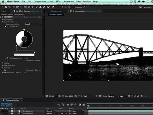Expand the Pixel Selection group
Image resolution: width=153 pixels, height=115 pixels.
[x=3, y=65]
